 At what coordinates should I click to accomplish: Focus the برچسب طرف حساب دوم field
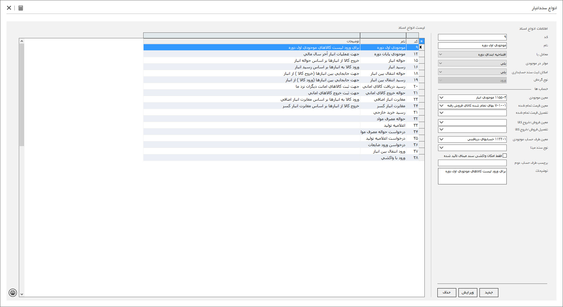[x=472, y=163]
